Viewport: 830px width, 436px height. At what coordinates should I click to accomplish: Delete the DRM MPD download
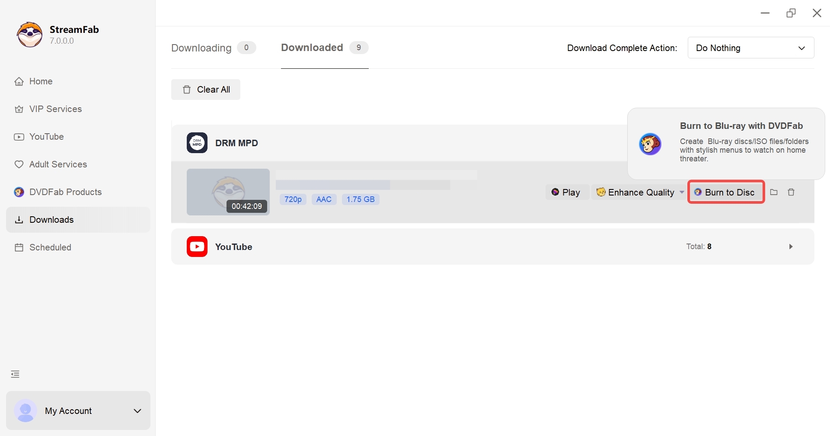[x=792, y=192]
